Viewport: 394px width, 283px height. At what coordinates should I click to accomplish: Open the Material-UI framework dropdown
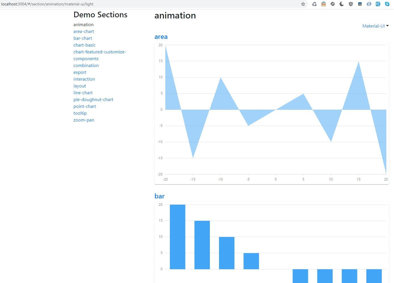[375, 26]
